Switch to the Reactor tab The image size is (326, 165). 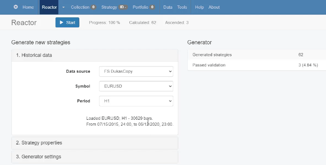pyautogui.click(x=49, y=7)
